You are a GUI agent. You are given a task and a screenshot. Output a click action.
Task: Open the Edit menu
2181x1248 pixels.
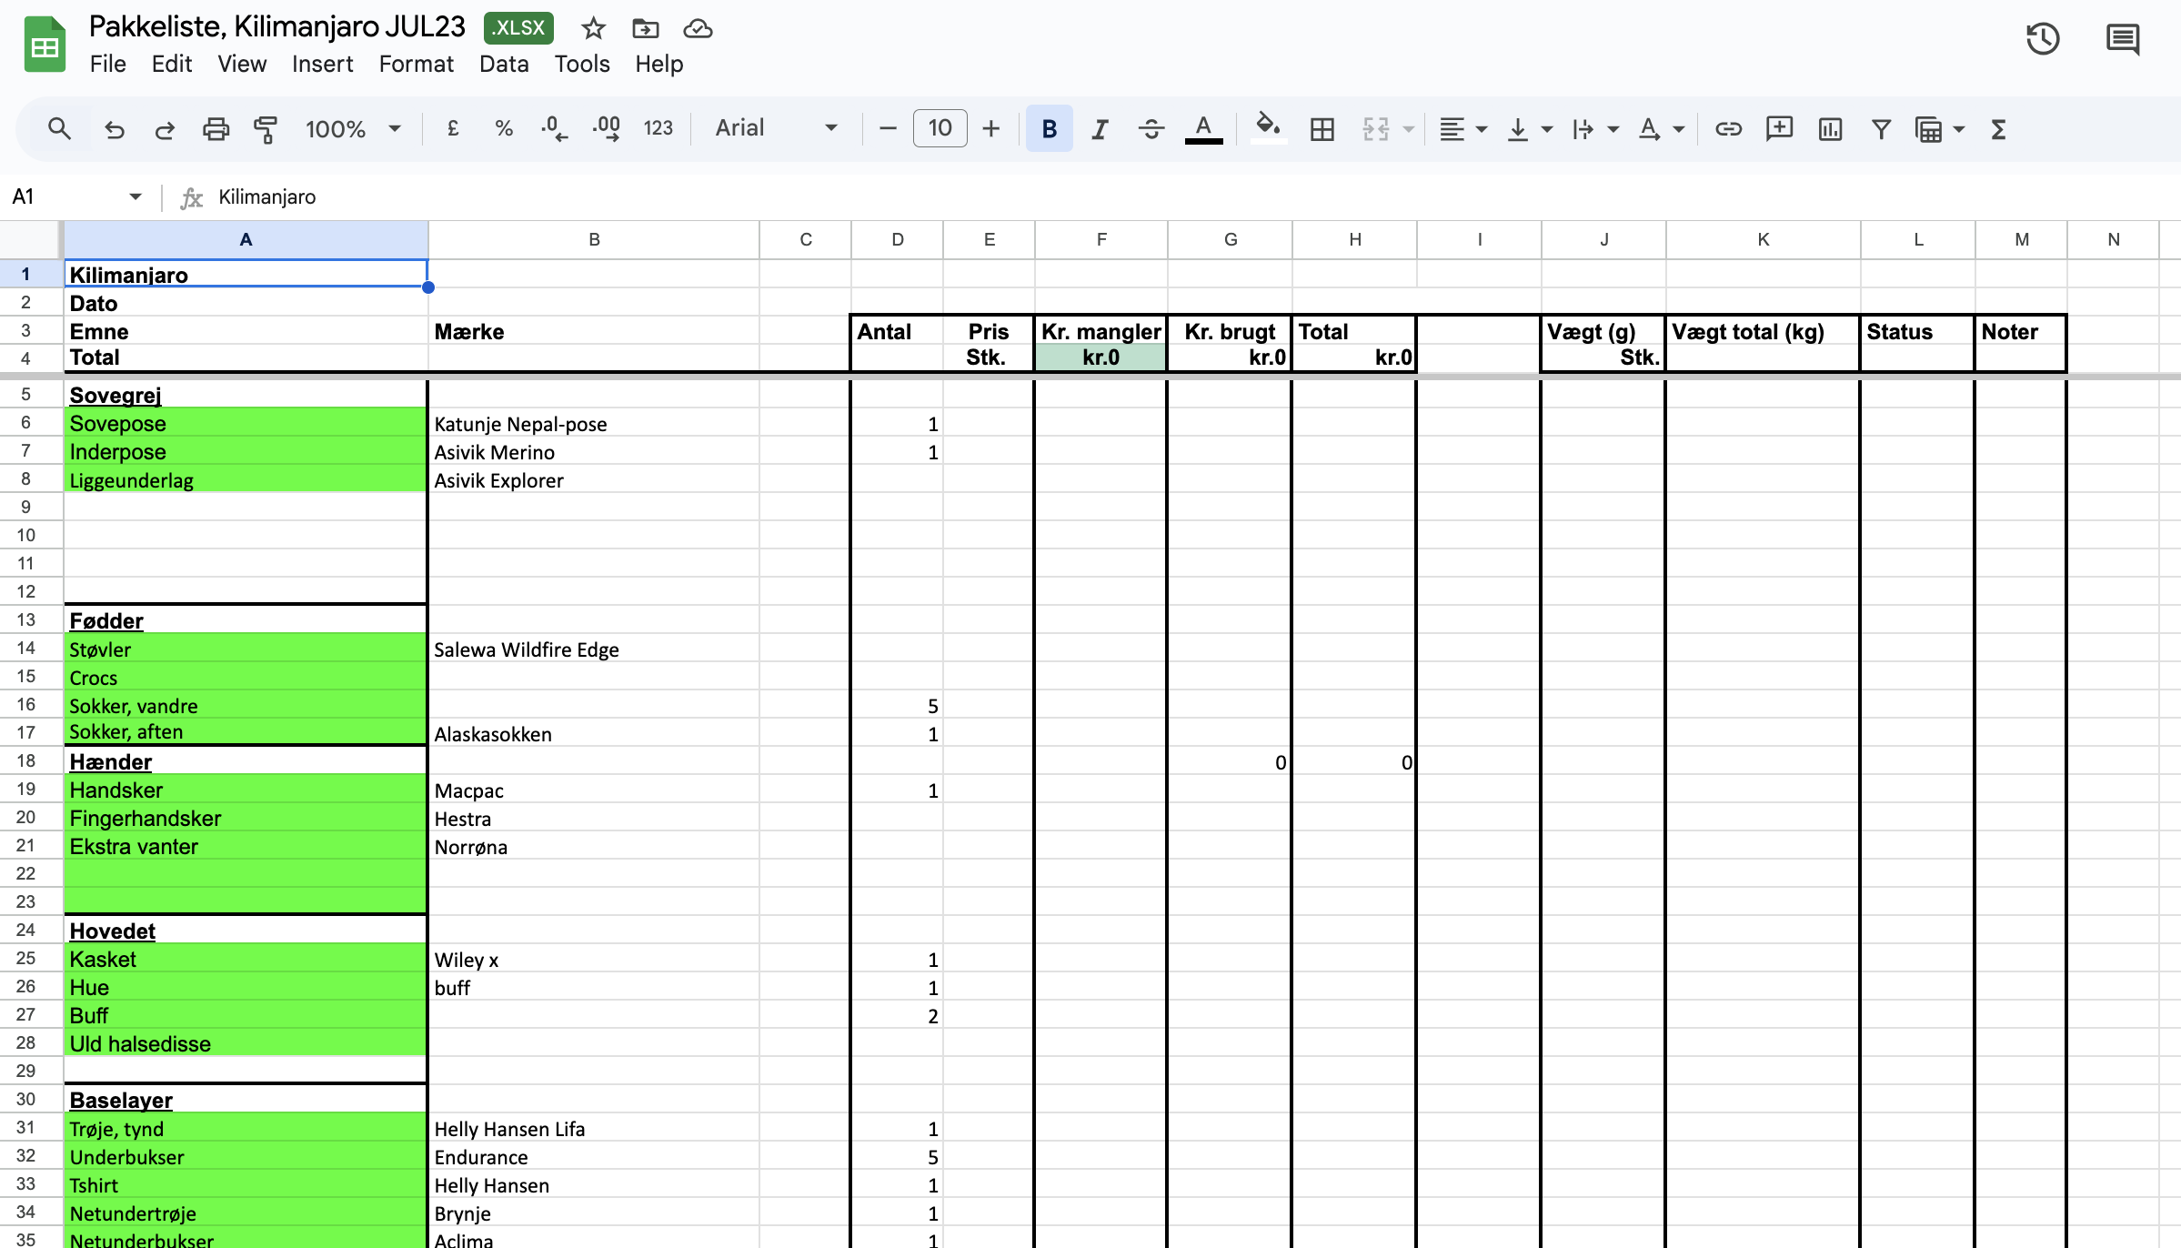click(172, 64)
